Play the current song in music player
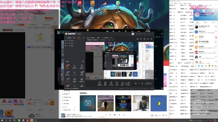Screen dimensions: 218x122 115,115
